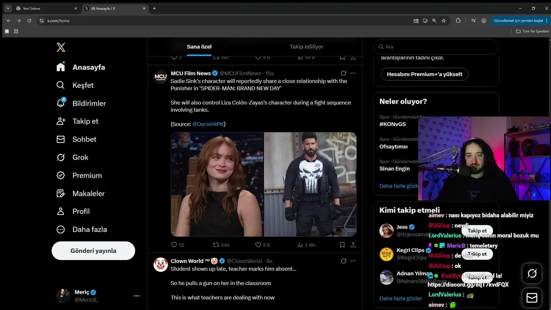The image size is (551, 310).
Task: Click Daha fazla göster under Kimi takip etmeli
Action: 400,298
